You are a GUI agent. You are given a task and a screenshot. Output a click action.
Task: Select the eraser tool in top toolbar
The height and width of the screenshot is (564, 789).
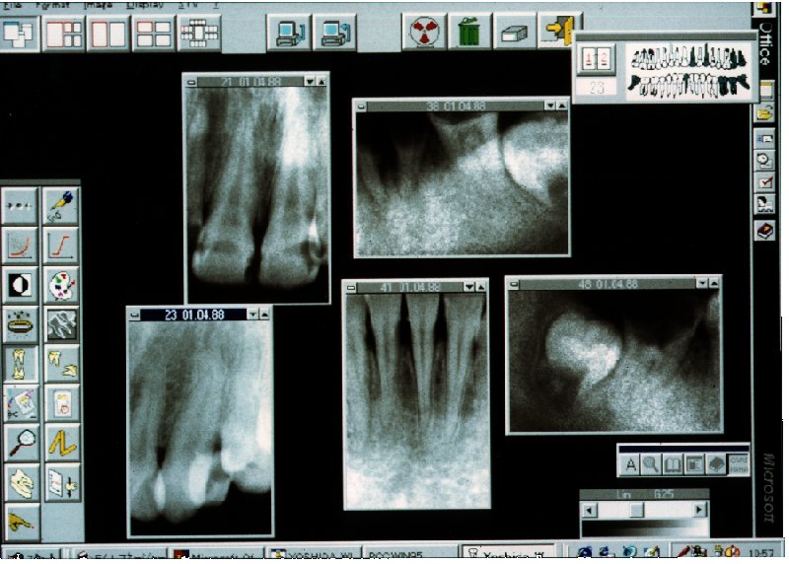point(515,32)
